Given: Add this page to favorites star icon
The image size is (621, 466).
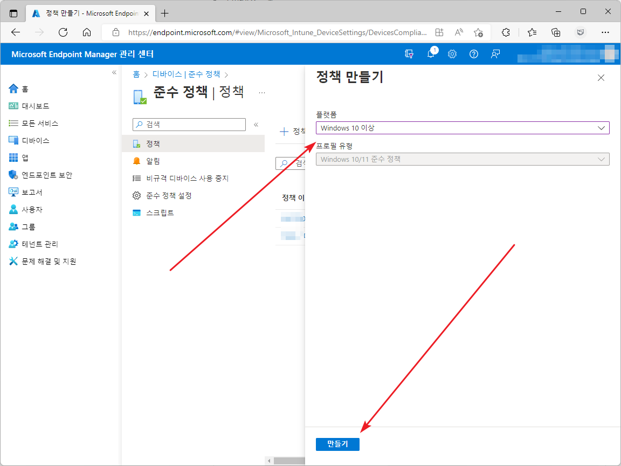Looking at the screenshot, I should point(478,32).
